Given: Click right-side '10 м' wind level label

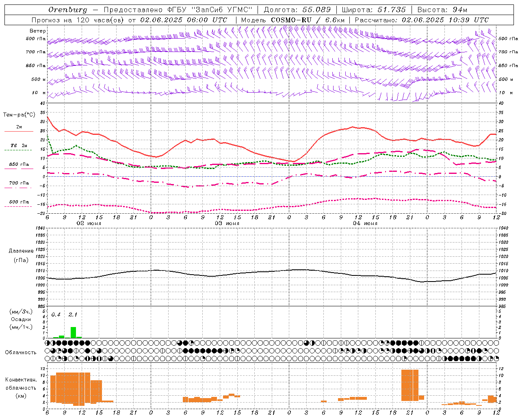Looking at the screenshot, I should [x=505, y=93].
